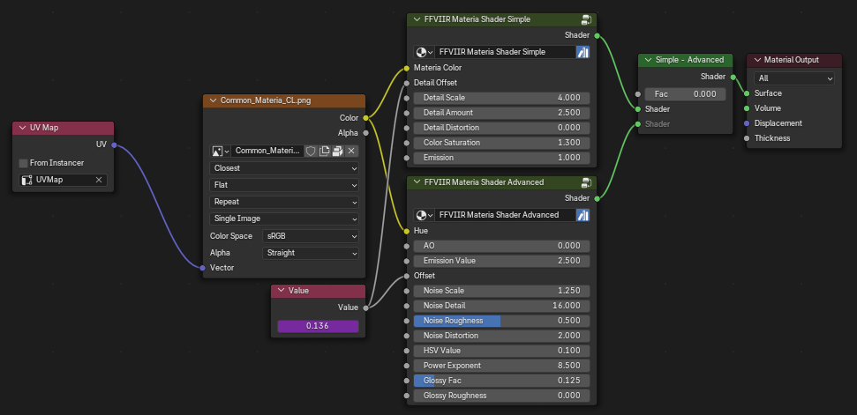Viewport: 857px width, 415px height.
Task: Collapse the Simple - Advanced mix node
Action: click(648, 60)
